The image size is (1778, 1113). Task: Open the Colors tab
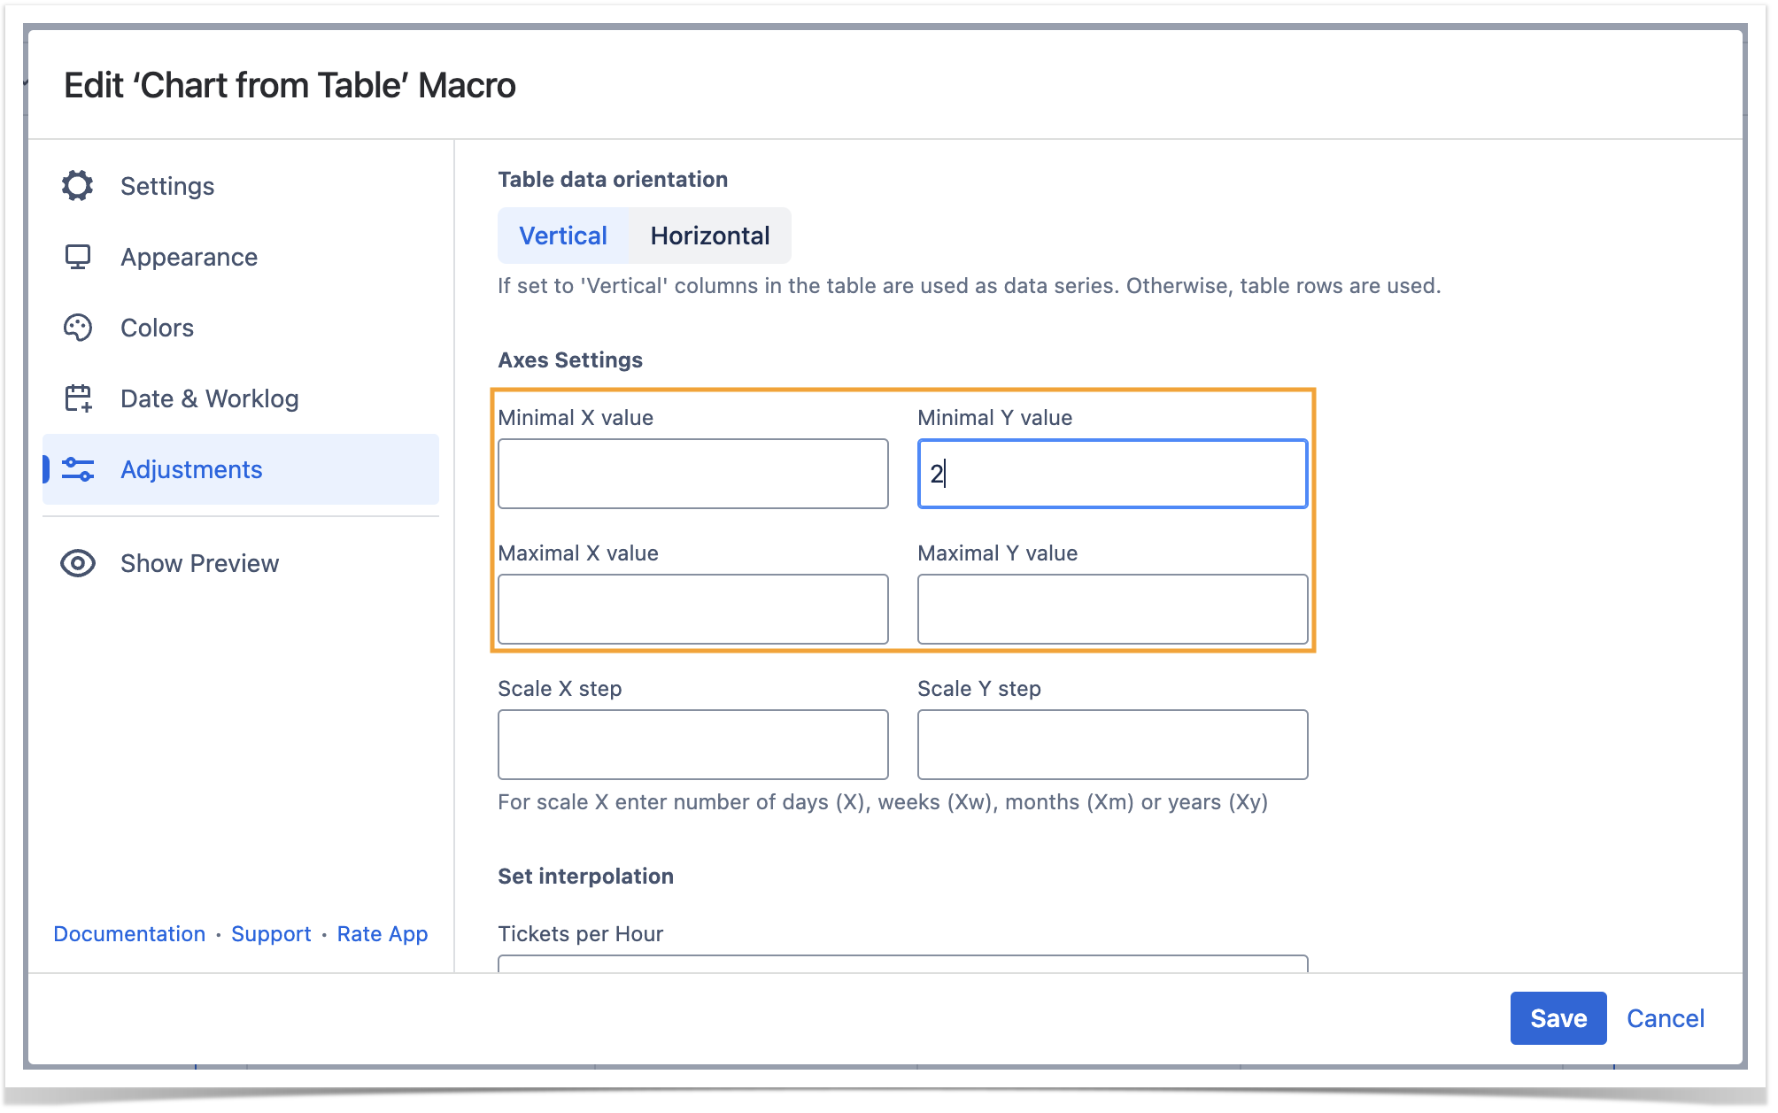pyautogui.click(x=157, y=328)
